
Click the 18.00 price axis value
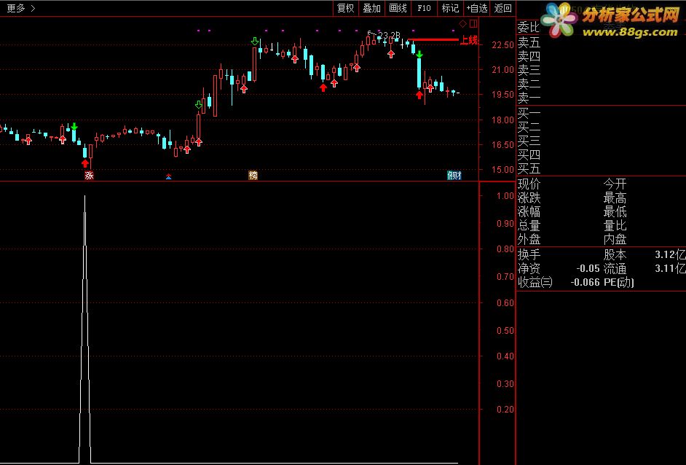point(502,120)
